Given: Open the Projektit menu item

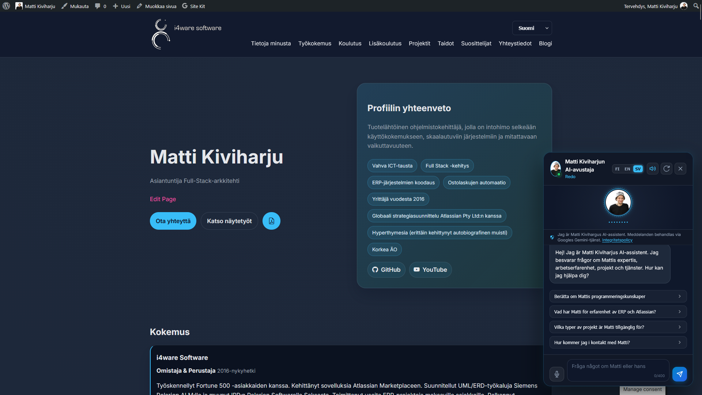Looking at the screenshot, I should (x=419, y=43).
